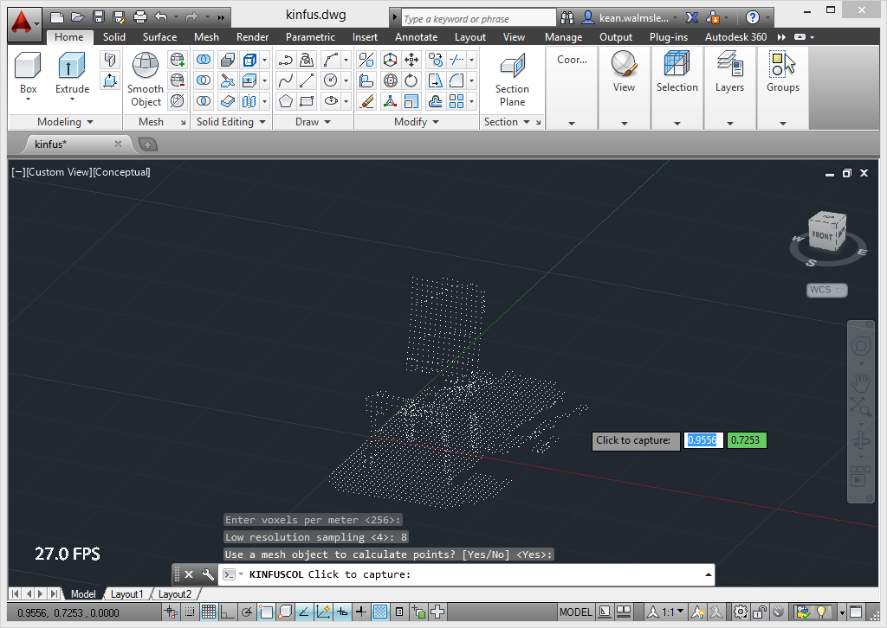
Task: Click the Save icon in quick access toolbar
Action: [98, 16]
